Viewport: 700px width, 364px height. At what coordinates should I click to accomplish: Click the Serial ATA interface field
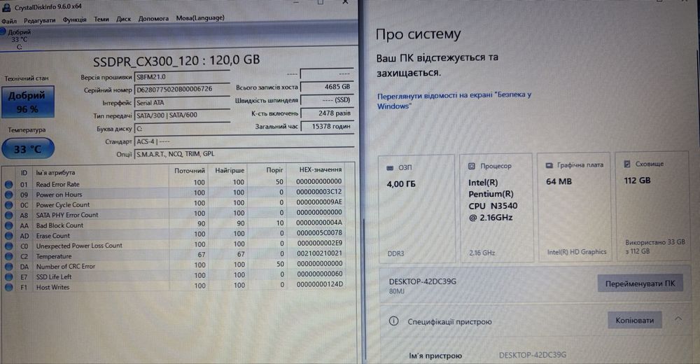click(182, 102)
